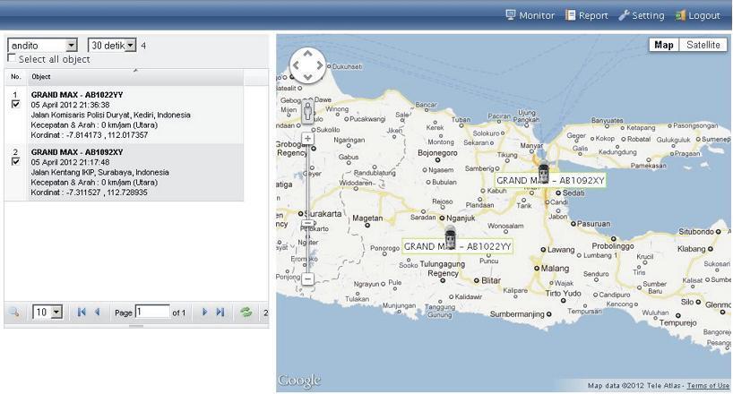Click the Street View pegman icon
The image size is (733, 394).
307,112
